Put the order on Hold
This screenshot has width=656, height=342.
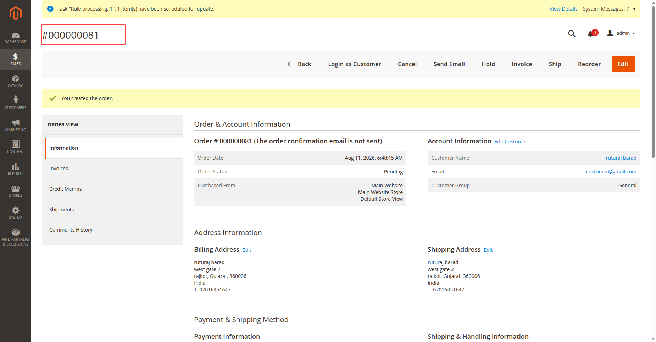pos(488,64)
